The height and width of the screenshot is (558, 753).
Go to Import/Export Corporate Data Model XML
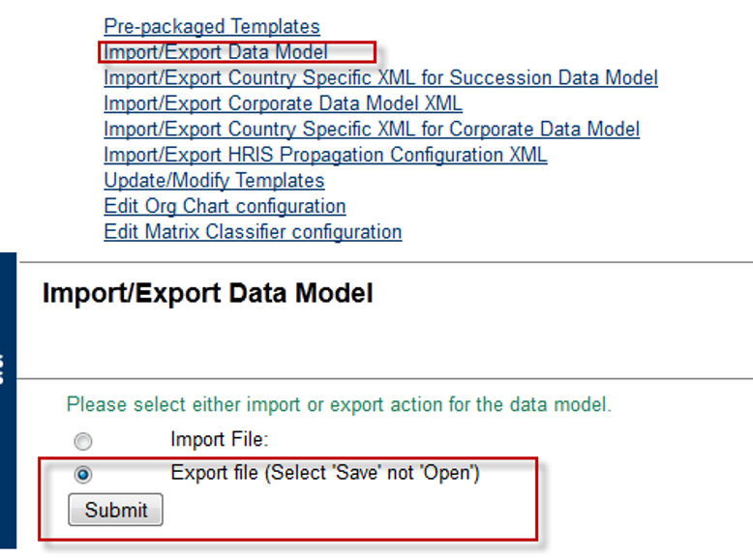point(283,103)
